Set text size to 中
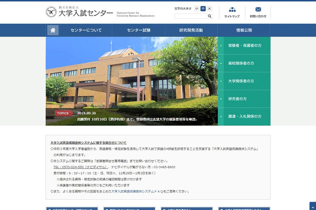This screenshot has width=316, height=210. click(203, 9)
